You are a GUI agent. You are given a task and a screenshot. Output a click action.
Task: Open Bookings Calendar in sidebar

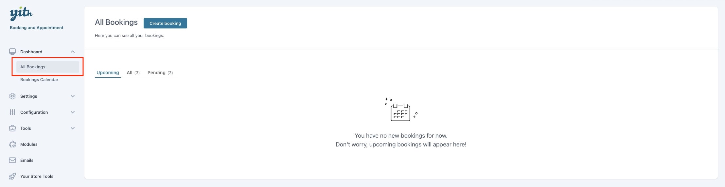[x=39, y=79]
